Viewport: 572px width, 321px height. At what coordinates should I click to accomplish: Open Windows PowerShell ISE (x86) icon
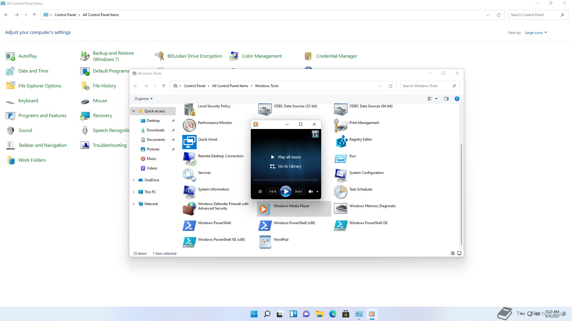(189, 242)
